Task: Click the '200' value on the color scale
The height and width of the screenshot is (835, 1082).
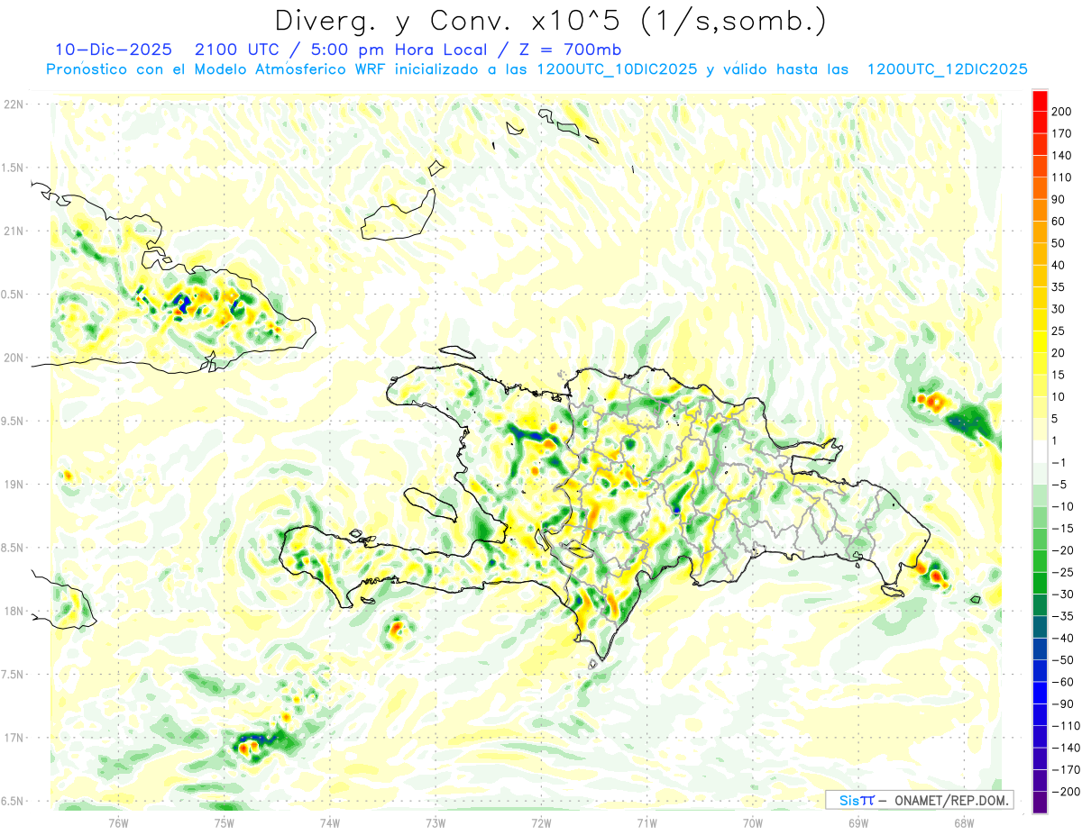Action: pyautogui.click(x=1061, y=111)
